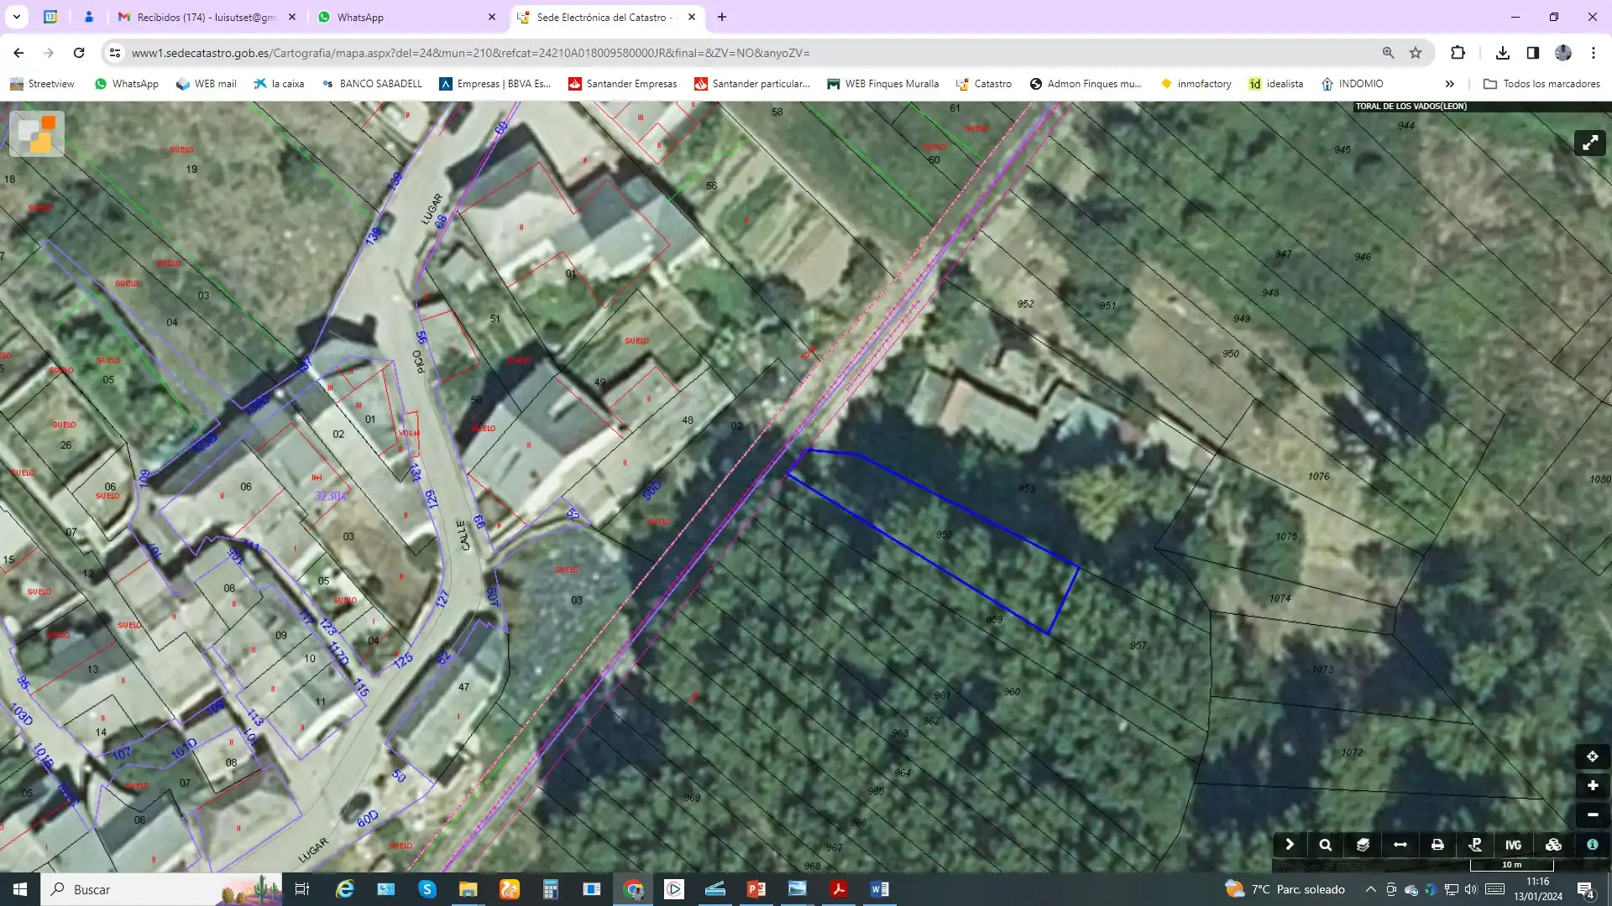Open a new browser tab

pyautogui.click(x=722, y=17)
